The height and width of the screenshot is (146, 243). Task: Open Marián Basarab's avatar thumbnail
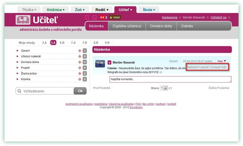(x=100, y=64)
